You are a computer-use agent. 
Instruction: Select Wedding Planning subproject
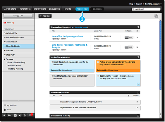pos(16,69)
